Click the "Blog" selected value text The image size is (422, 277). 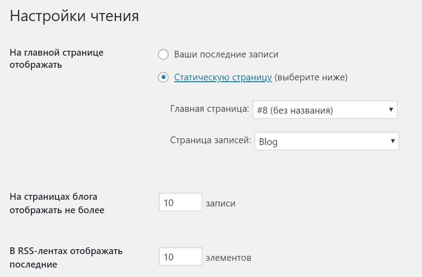click(x=269, y=142)
